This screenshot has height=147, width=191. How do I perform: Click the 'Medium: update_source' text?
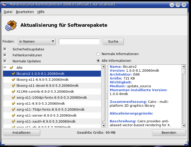pos(130,86)
